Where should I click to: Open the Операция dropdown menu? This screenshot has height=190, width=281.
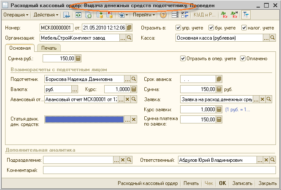click(x=16, y=15)
